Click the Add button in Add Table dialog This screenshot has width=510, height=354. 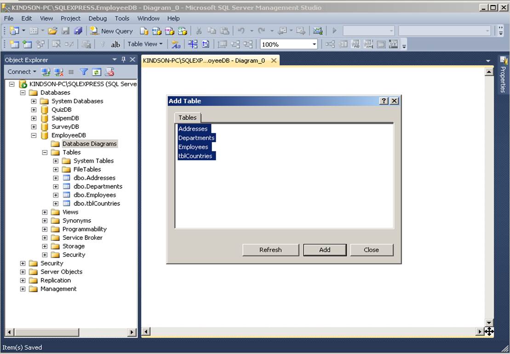pyautogui.click(x=325, y=250)
